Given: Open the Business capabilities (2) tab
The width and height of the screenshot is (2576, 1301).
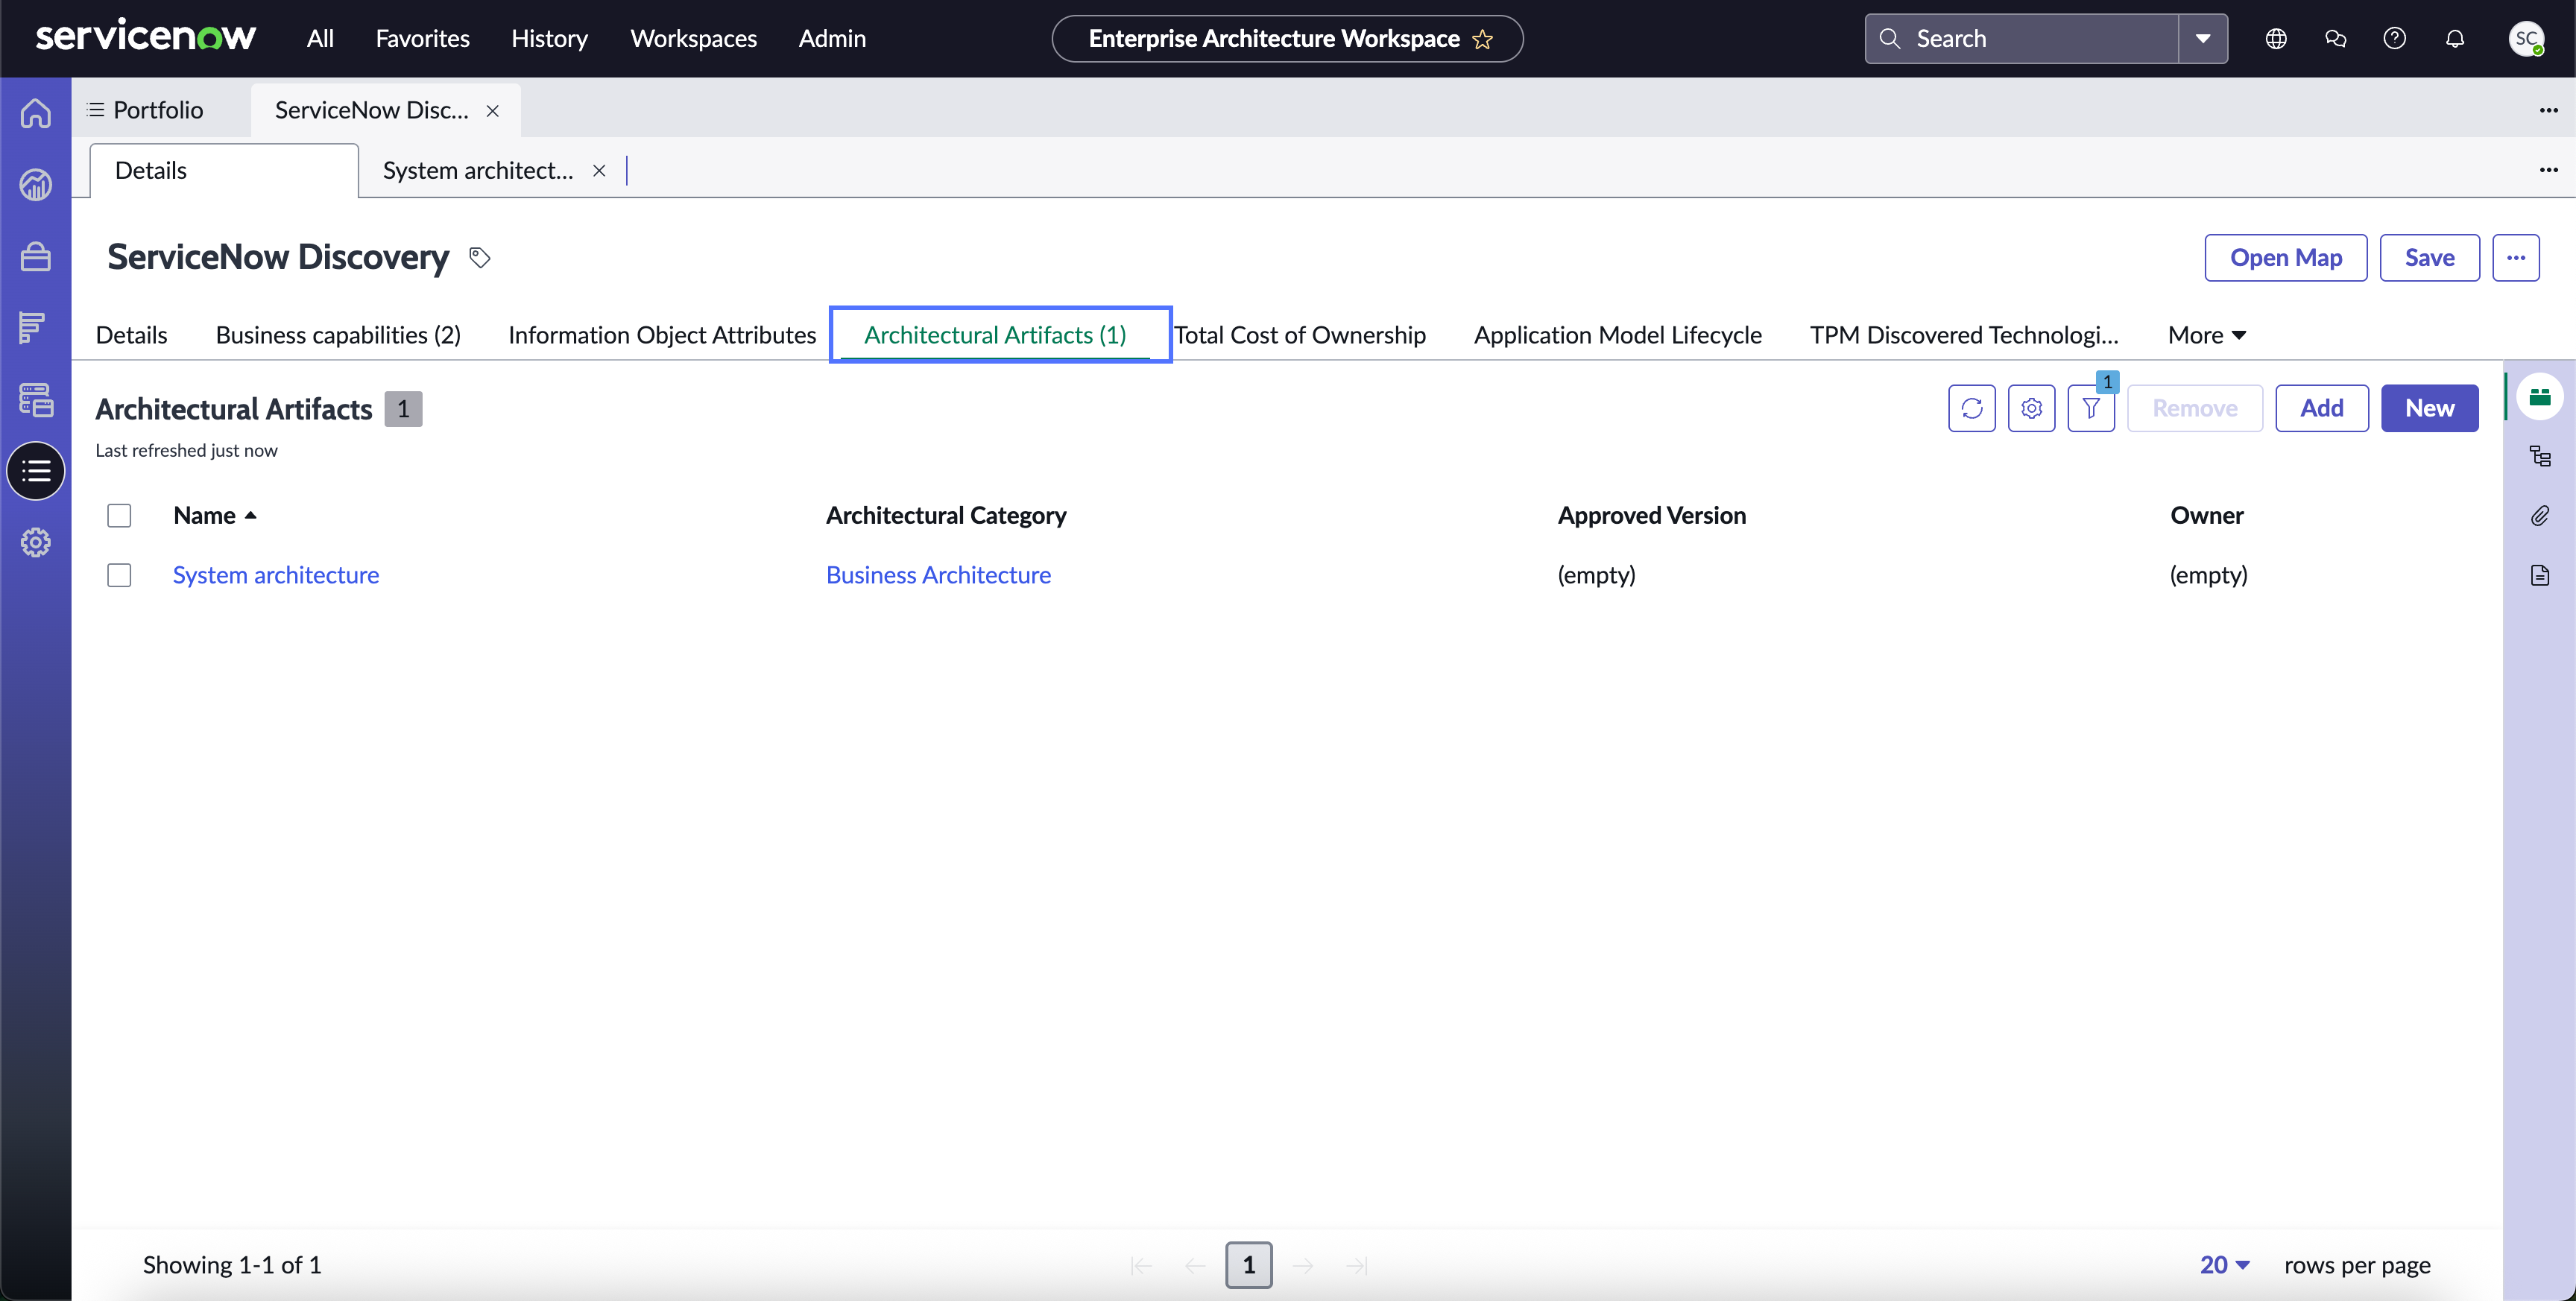Looking at the screenshot, I should 338,335.
